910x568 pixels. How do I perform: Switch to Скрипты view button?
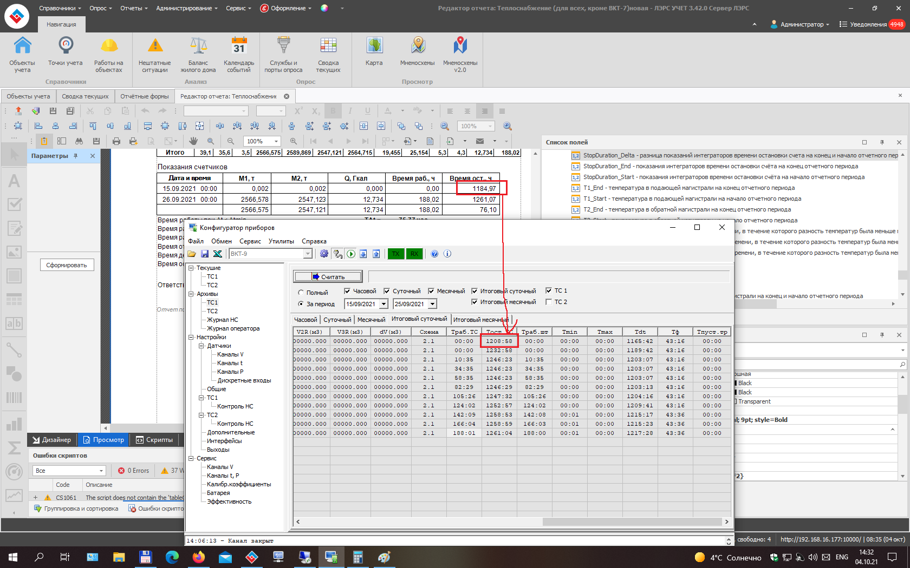click(x=155, y=440)
